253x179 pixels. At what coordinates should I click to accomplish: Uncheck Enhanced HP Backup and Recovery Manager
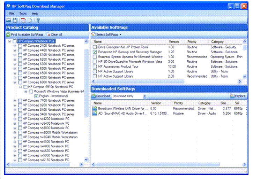click(95, 52)
